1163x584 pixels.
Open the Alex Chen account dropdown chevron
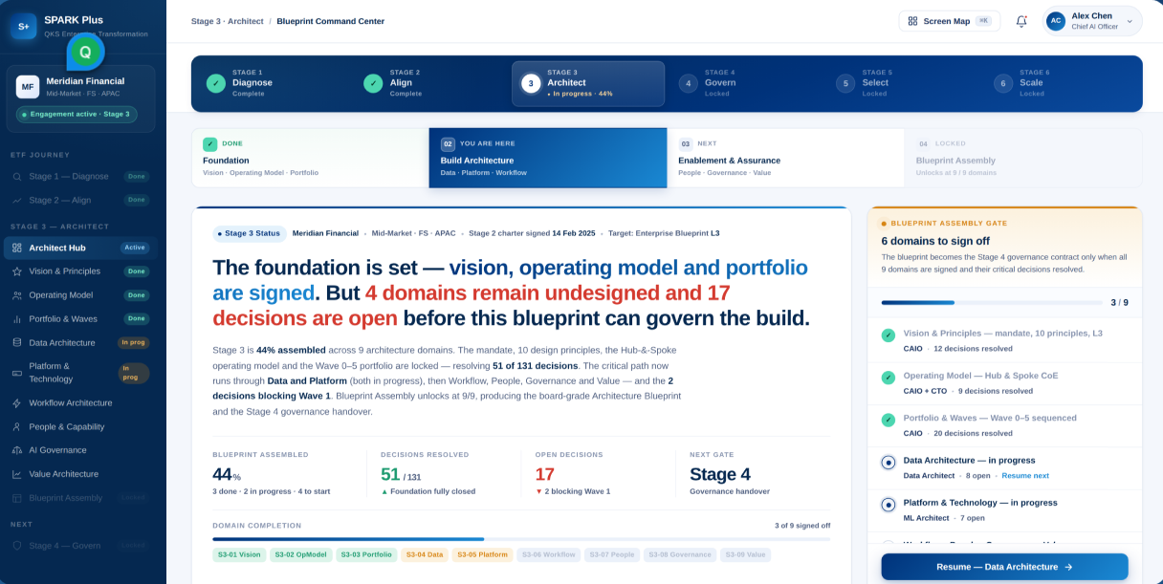(x=1130, y=21)
